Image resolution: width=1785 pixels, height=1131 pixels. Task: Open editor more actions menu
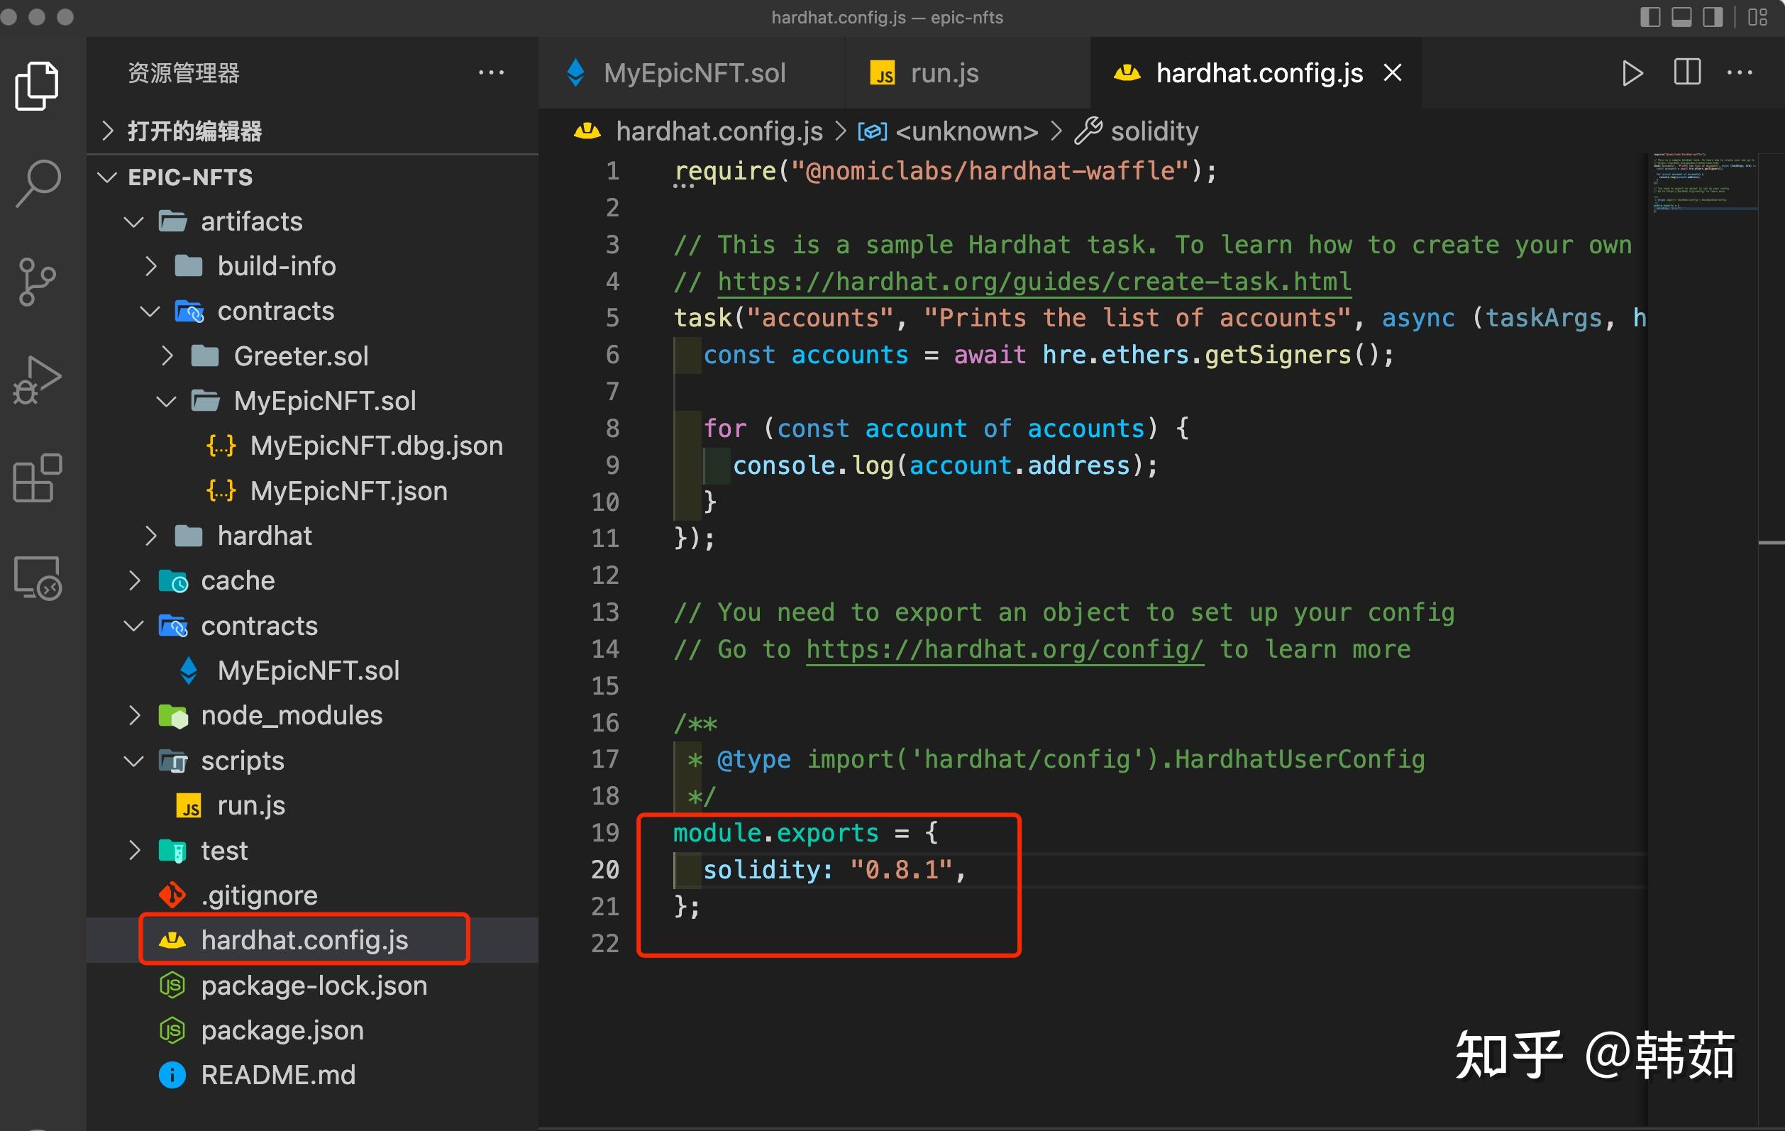pos(1740,72)
